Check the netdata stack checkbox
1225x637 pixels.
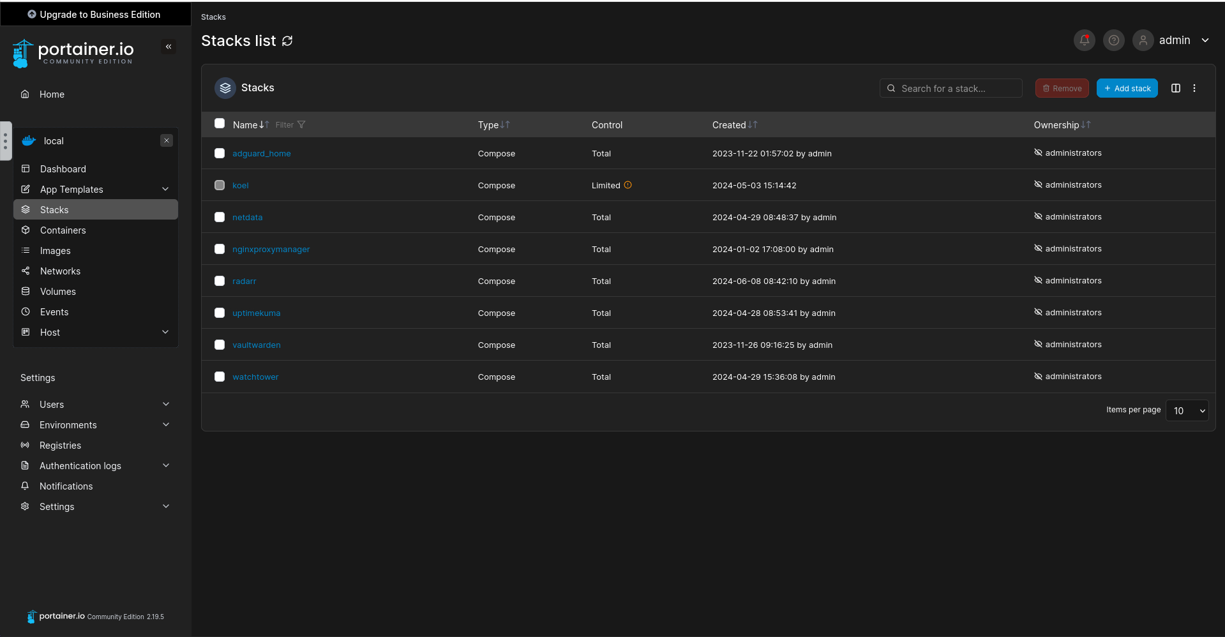coord(220,217)
